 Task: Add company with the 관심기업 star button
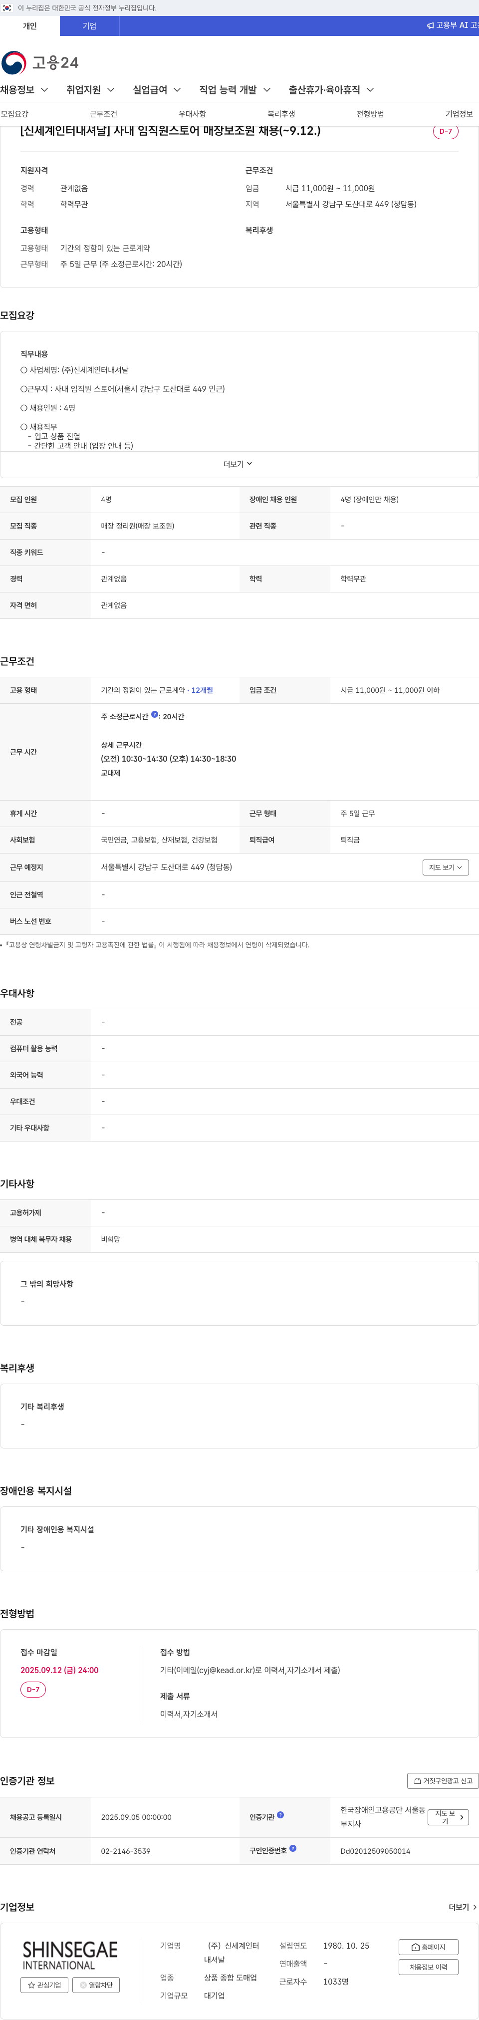tap(45, 1985)
